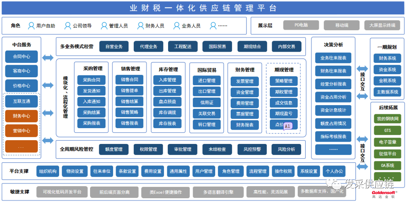Click the 金税系统 box

tap(387, 81)
